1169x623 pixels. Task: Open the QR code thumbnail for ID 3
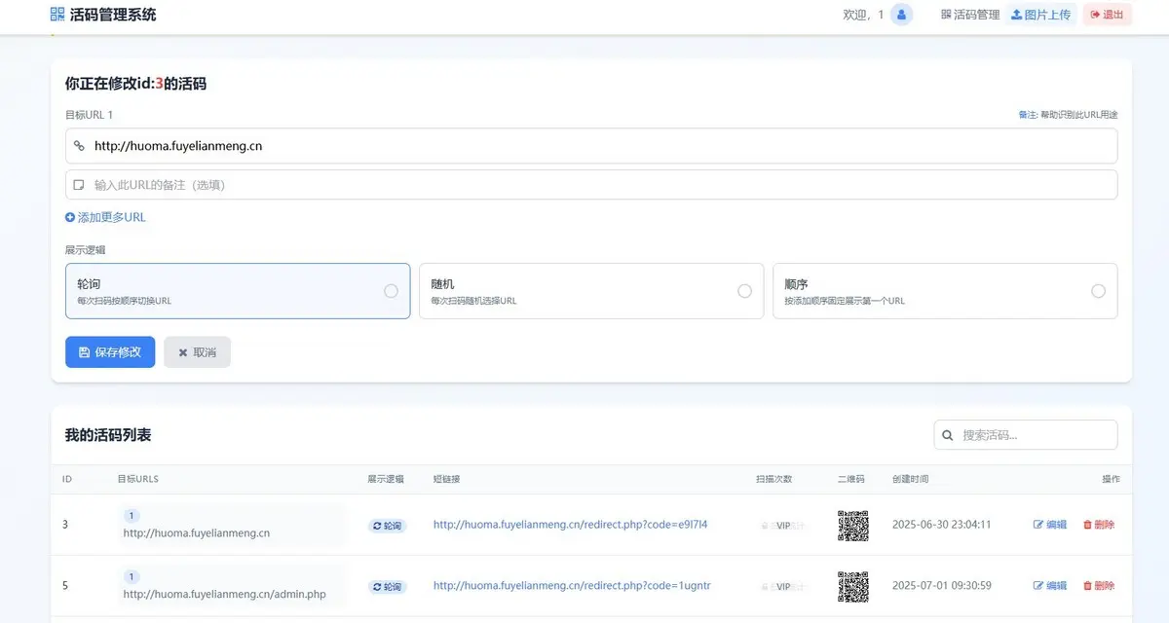point(852,525)
